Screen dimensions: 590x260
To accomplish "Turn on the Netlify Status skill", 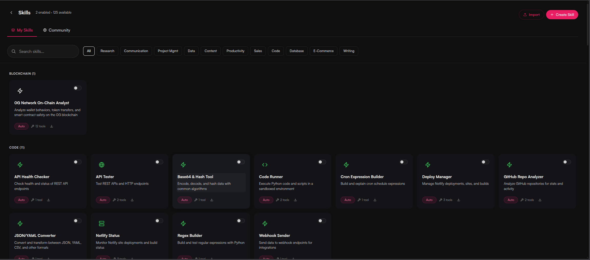I will click(159, 221).
